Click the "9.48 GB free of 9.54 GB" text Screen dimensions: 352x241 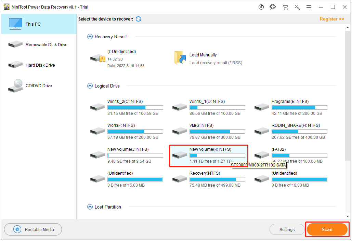(x=129, y=161)
